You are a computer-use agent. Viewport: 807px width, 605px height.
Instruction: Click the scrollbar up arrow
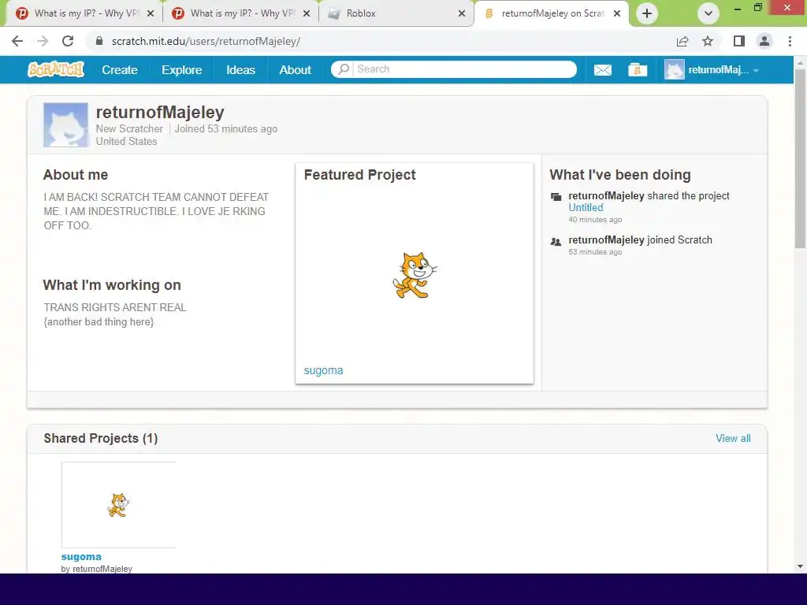click(x=800, y=62)
